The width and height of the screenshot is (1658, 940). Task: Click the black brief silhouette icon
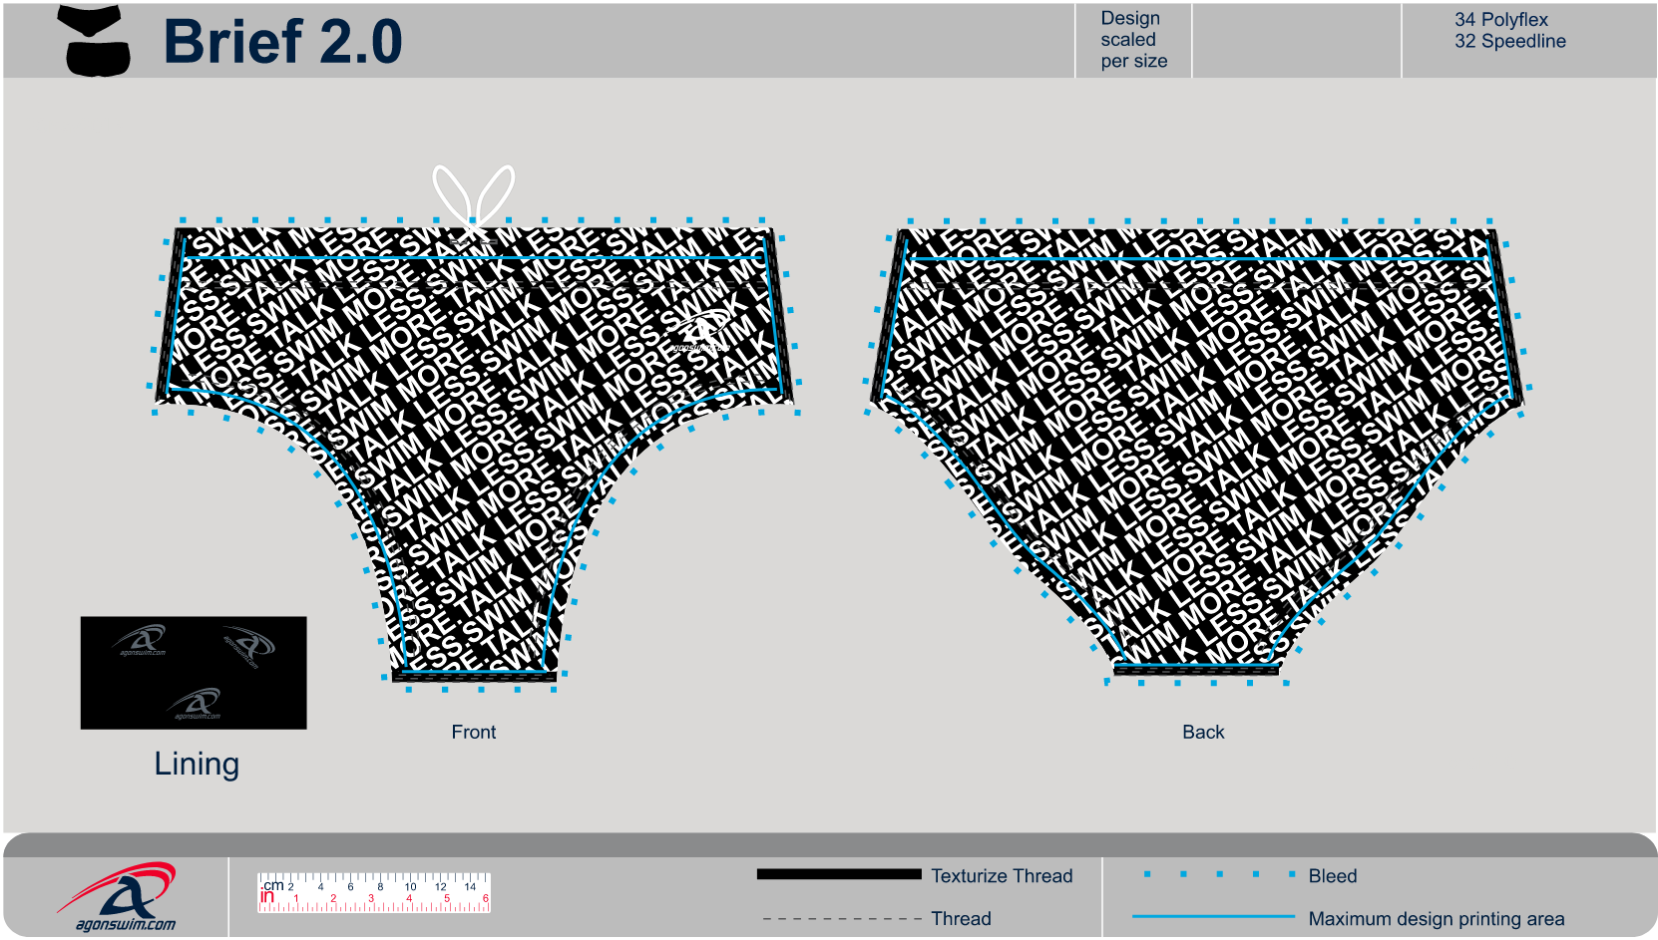[97, 42]
